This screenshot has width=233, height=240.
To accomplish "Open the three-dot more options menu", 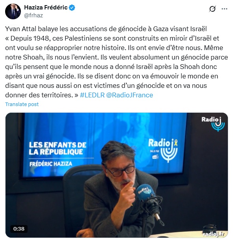I will click(x=224, y=9).
